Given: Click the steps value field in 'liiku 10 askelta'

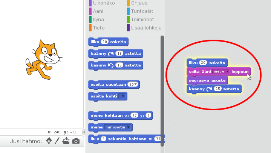Looking at the screenshot, I should click(x=105, y=42).
